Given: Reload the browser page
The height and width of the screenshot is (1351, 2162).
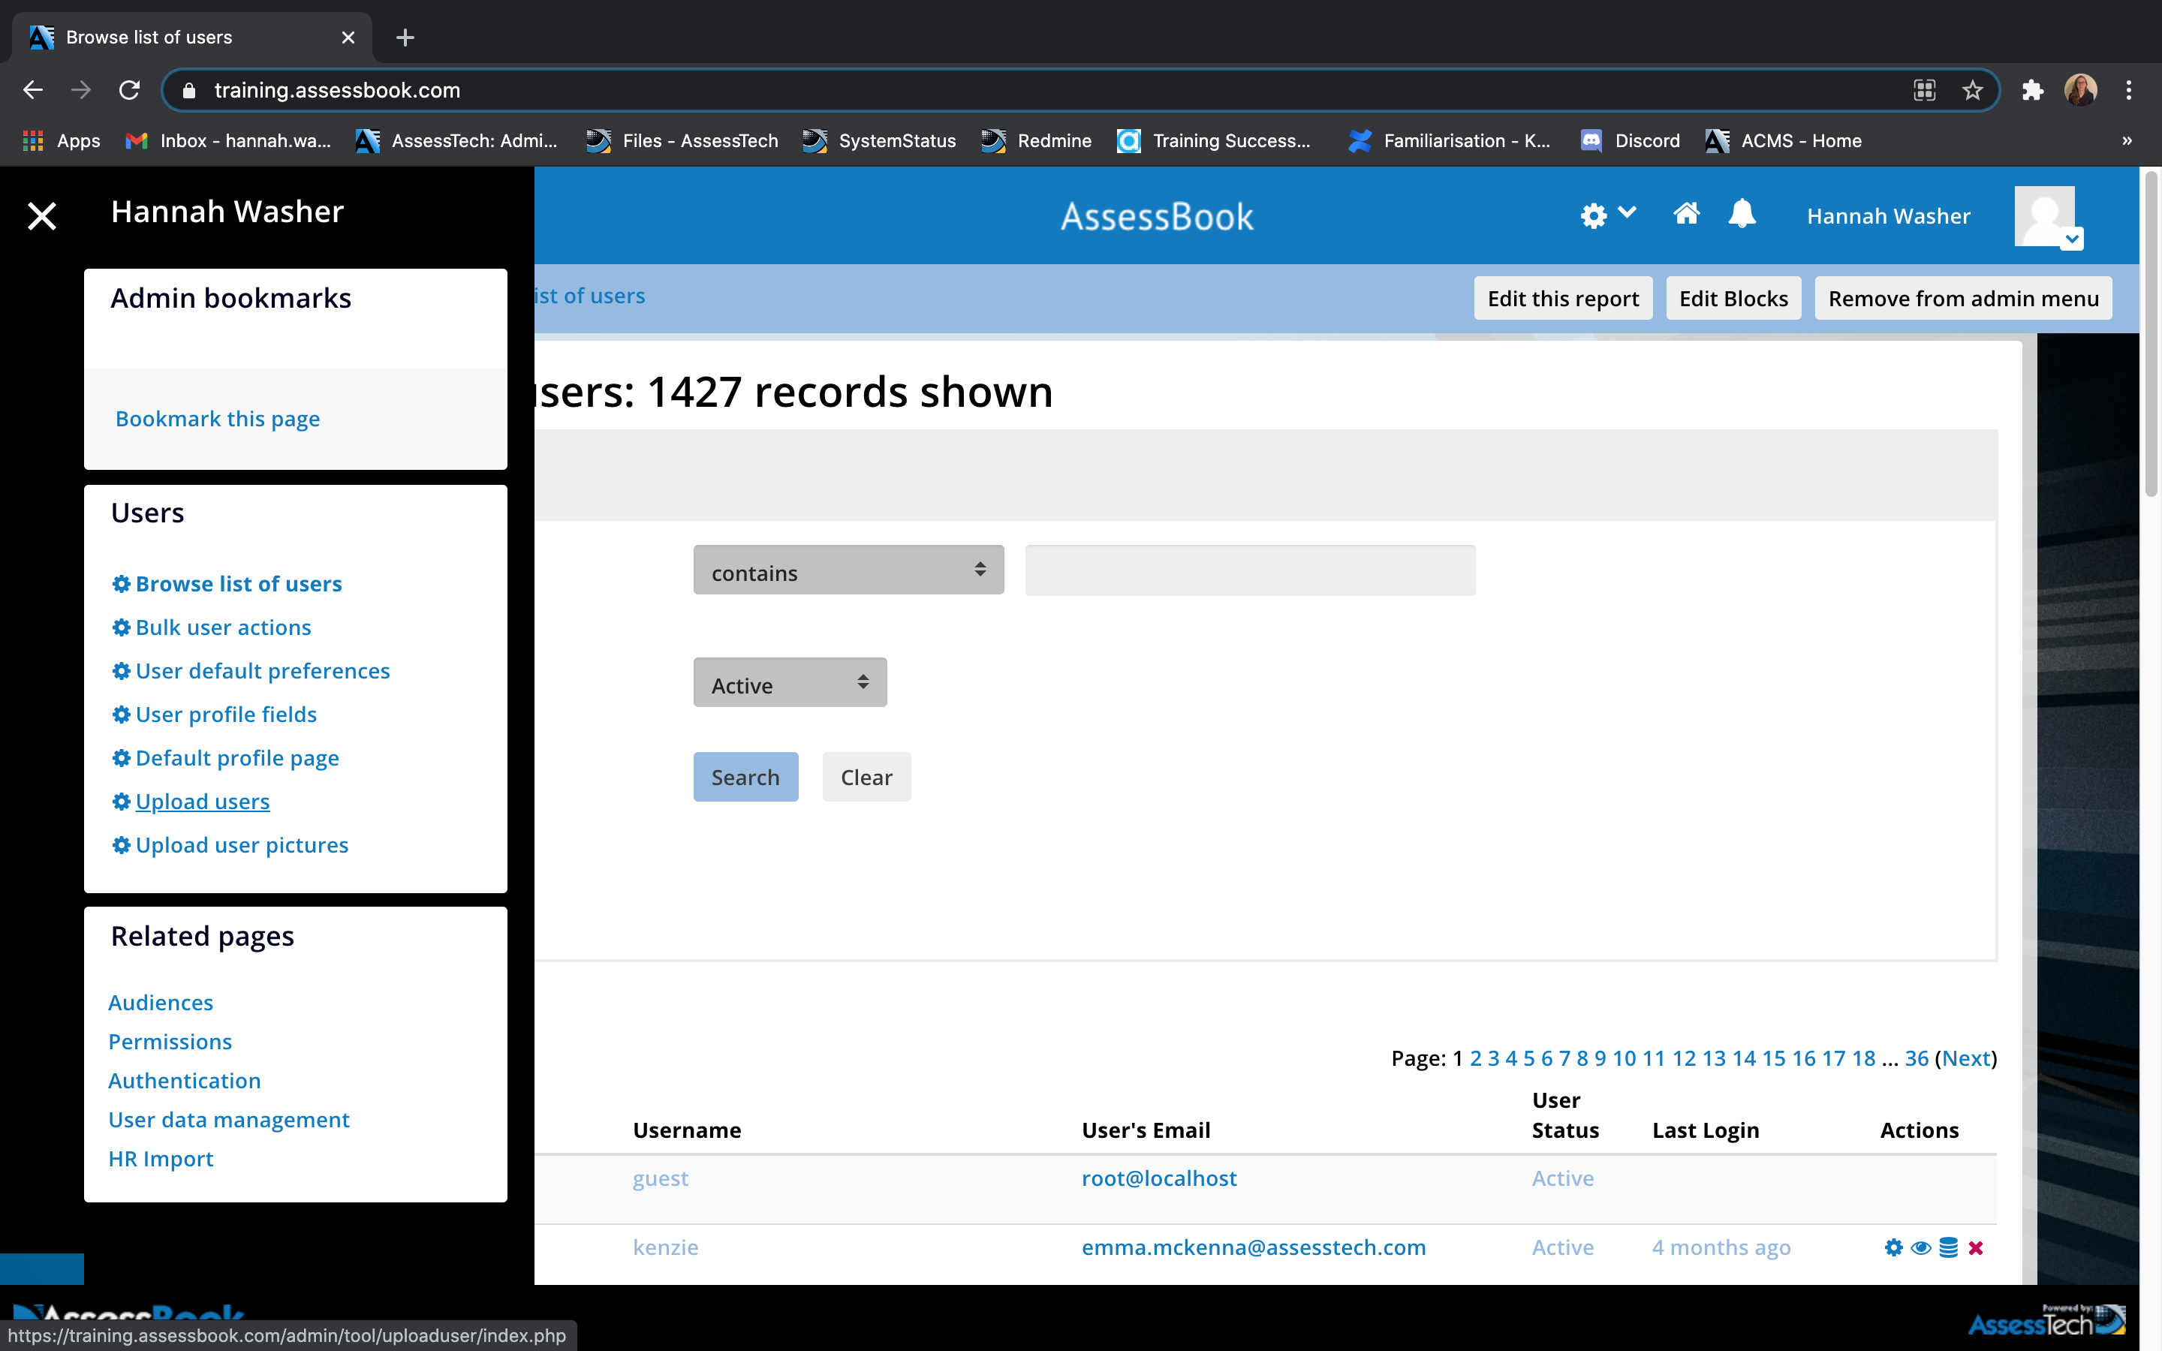Looking at the screenshot, I should pyautogui.click(x=130, y=90).
